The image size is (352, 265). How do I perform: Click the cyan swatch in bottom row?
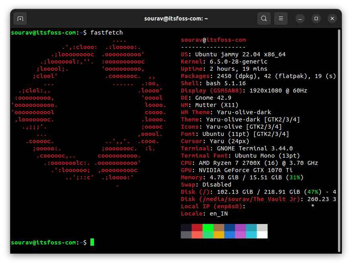click(251, 235)
